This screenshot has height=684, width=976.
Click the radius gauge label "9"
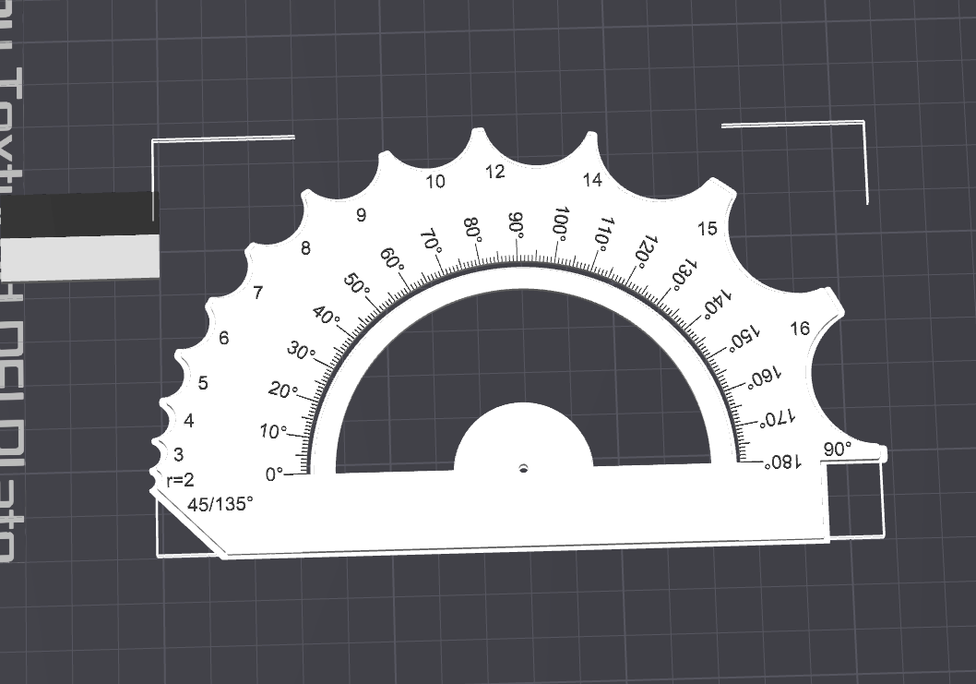(361, 215)
